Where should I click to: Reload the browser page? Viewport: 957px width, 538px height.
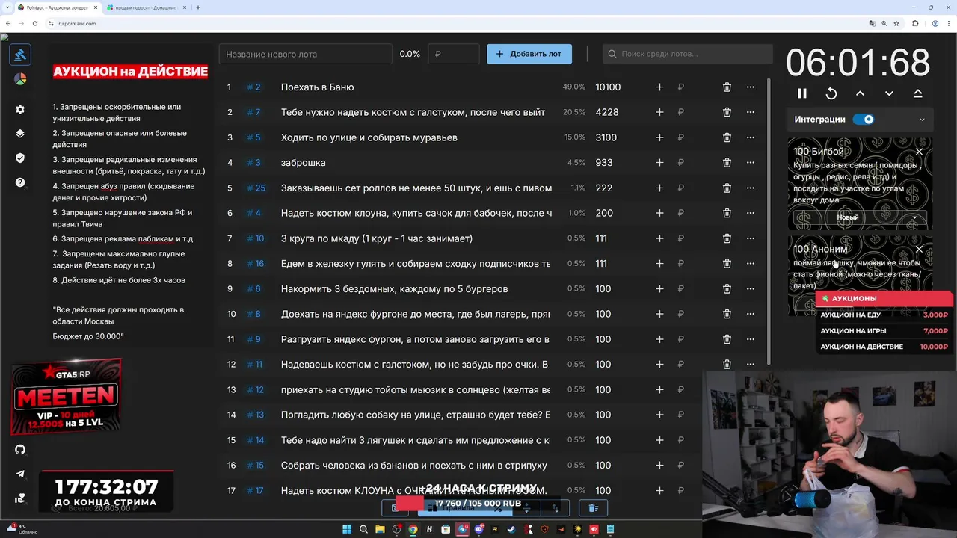coord(35,23)
